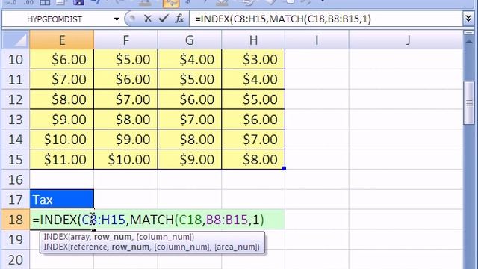Select column H header
478x269 pixels.
point(253,40)
